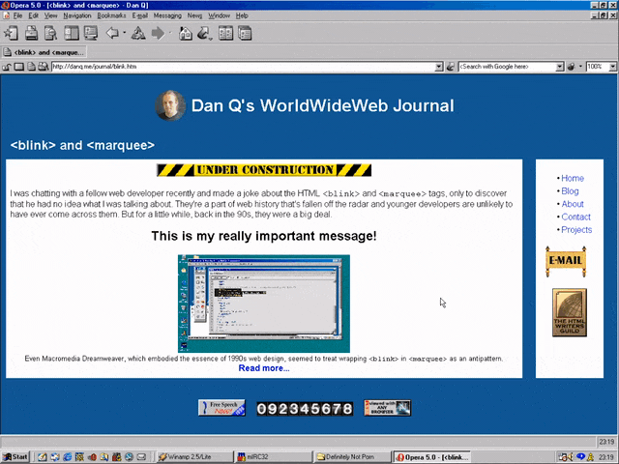Click the Back arrow toolbar button
The width and height of the screenshot is (619, 464).
tap(113, 34)
